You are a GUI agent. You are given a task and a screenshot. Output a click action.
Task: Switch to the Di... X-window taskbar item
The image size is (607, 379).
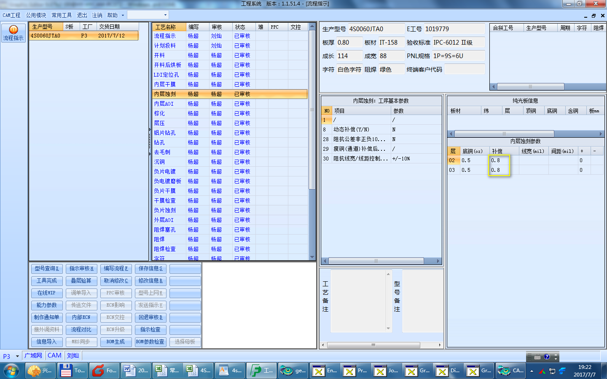point(449,371)
